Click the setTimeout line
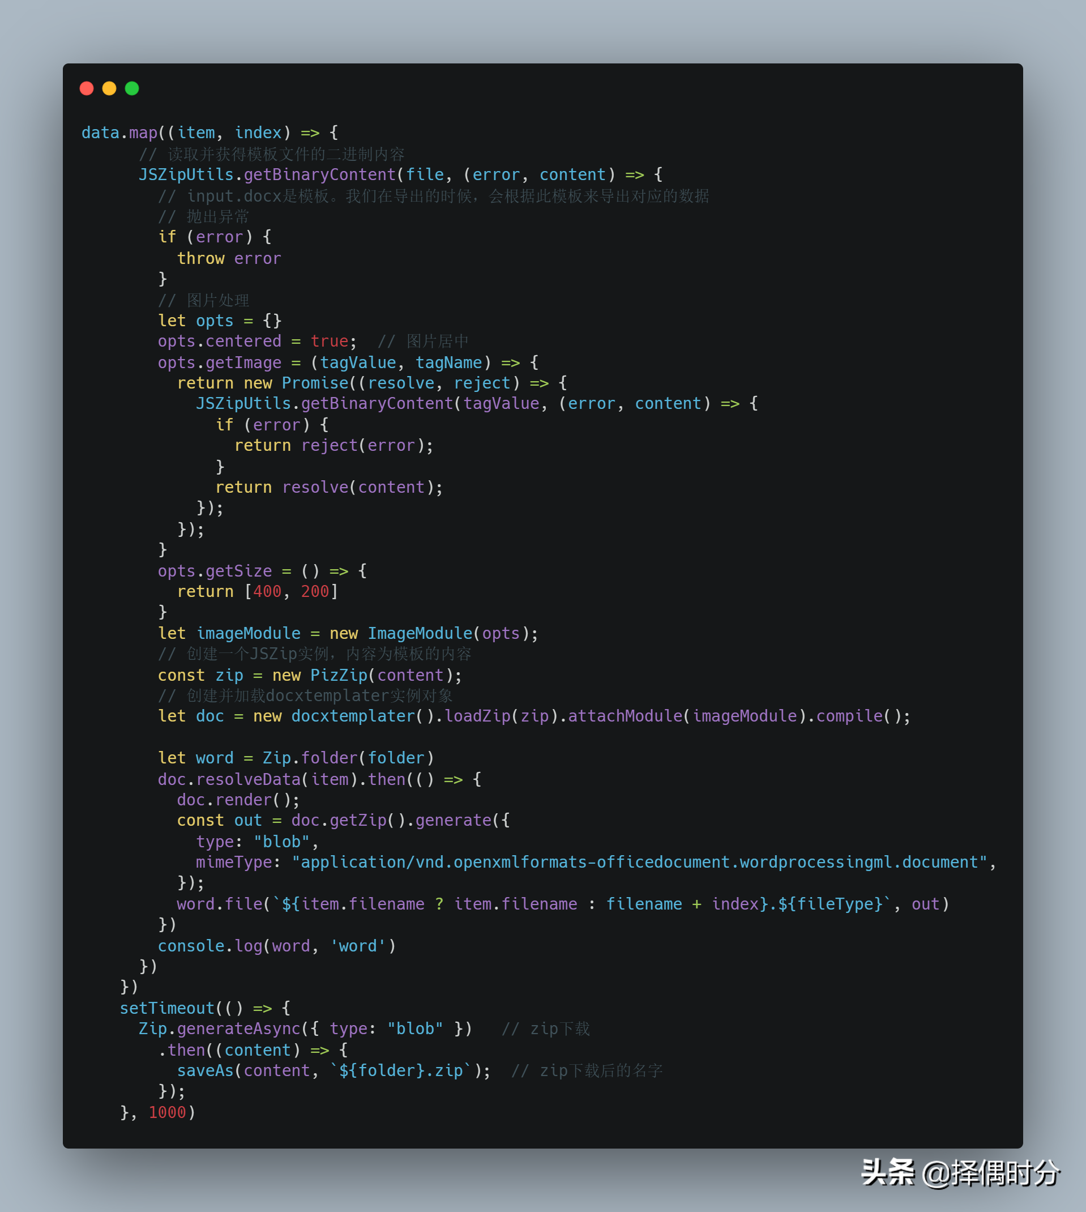 (x=206, y=1008)
